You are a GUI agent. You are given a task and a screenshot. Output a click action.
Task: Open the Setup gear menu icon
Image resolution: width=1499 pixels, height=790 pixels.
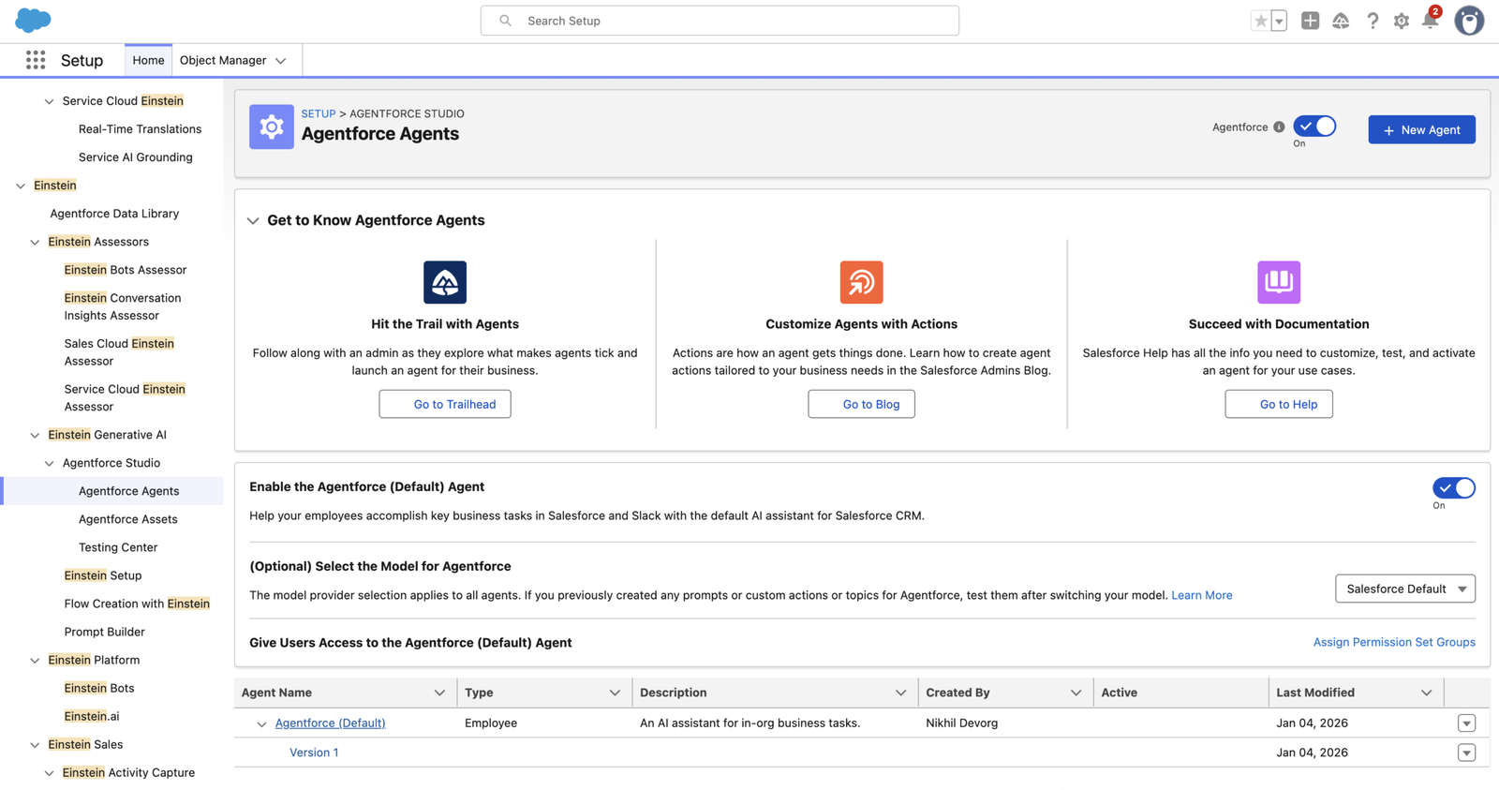(1401, 21)
